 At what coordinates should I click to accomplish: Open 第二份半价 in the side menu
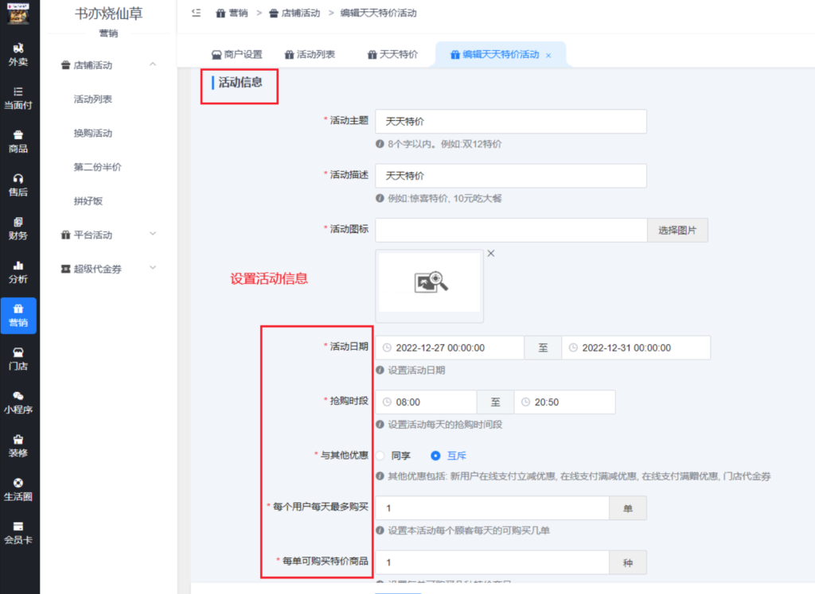coord(97,167)
